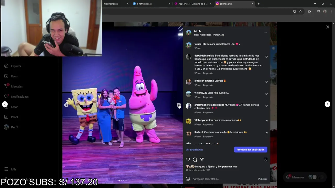Reply to jefferson_limache's comment
The image size is (335, 188).
coord(208,85)
